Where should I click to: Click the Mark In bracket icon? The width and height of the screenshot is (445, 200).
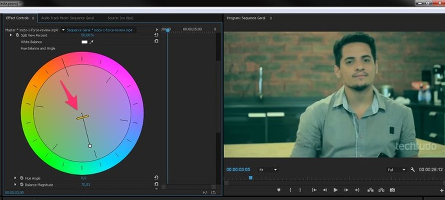click(x=290, y=190)
